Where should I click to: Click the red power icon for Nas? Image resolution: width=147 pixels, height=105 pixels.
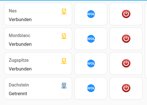coord(126,14)
